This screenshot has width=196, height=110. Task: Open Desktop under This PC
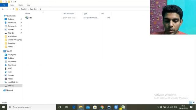pyautogui.click(x=11, y=58)
